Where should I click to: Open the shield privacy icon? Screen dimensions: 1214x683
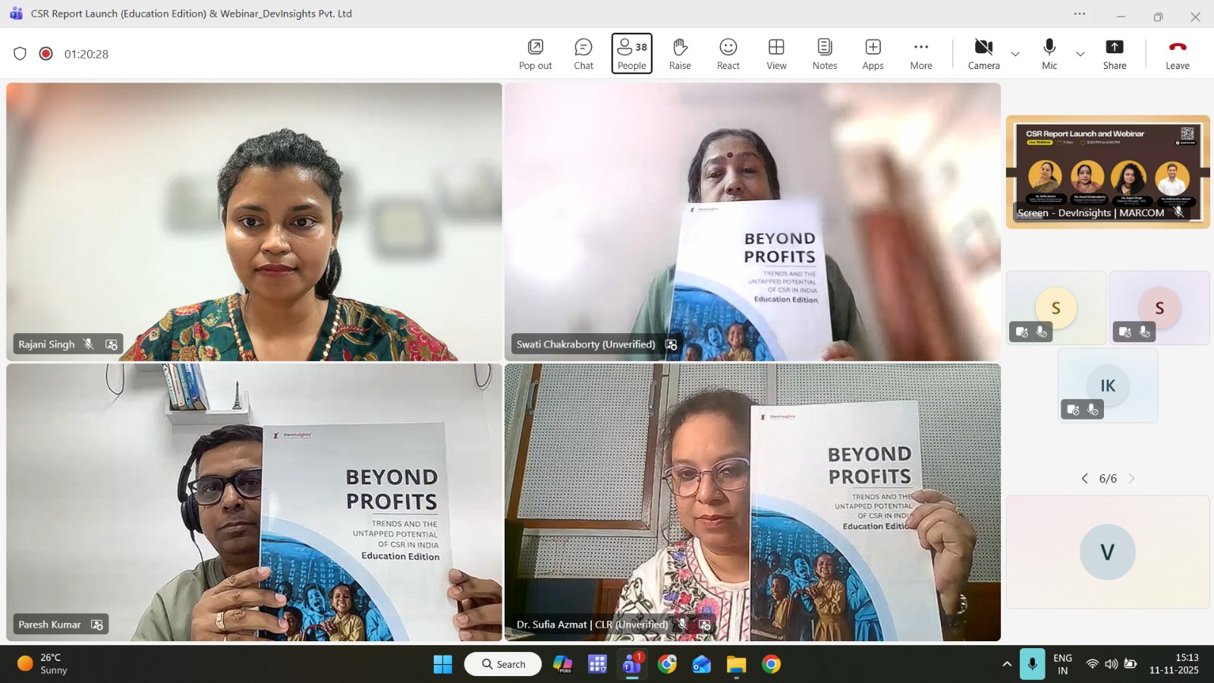coord(20,54)
